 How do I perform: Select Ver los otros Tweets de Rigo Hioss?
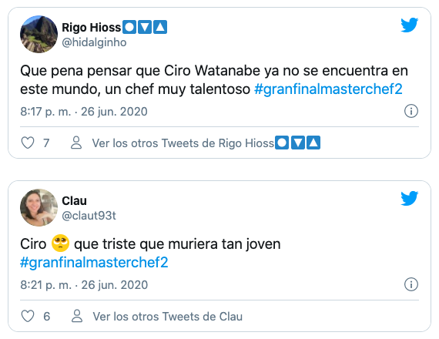click(206, 143)
